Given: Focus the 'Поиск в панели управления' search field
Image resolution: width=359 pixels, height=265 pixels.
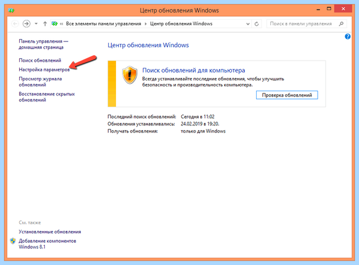Looking at the screenshot, I should [x=306, y=23].
